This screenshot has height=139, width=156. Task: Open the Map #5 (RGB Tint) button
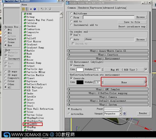(124, 70)
